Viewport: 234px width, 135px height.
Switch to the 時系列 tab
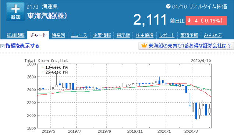[58, 35]
